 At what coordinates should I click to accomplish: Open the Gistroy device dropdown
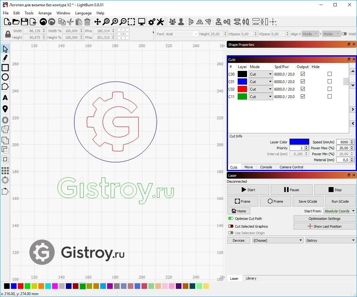(330, 240)
